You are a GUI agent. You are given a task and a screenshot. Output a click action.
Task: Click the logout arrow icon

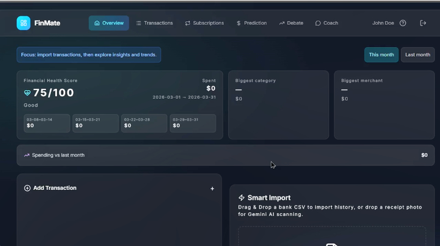[x=423, y=23]
